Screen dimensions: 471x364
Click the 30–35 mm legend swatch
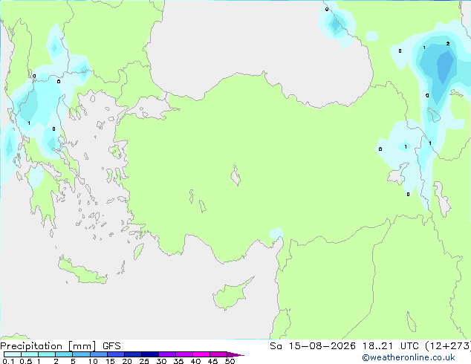166,354
